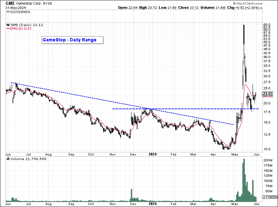The image size is (278, 207).
Task: Click the candlestick icon before GME (Daily)
Action: coord(8,25)
